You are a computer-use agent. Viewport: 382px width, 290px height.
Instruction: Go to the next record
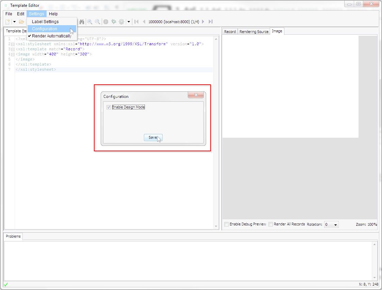pyautogui.click(x=203, y=22)
